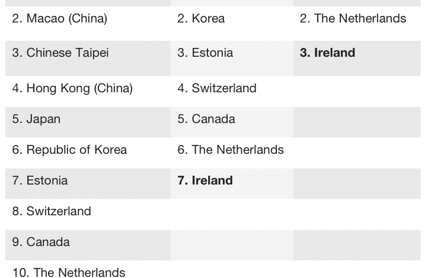The width and height of the screenshot is (428, 278).
Task: Select the '3. Chinese Taipei' entry
Action: coord(60,53)
